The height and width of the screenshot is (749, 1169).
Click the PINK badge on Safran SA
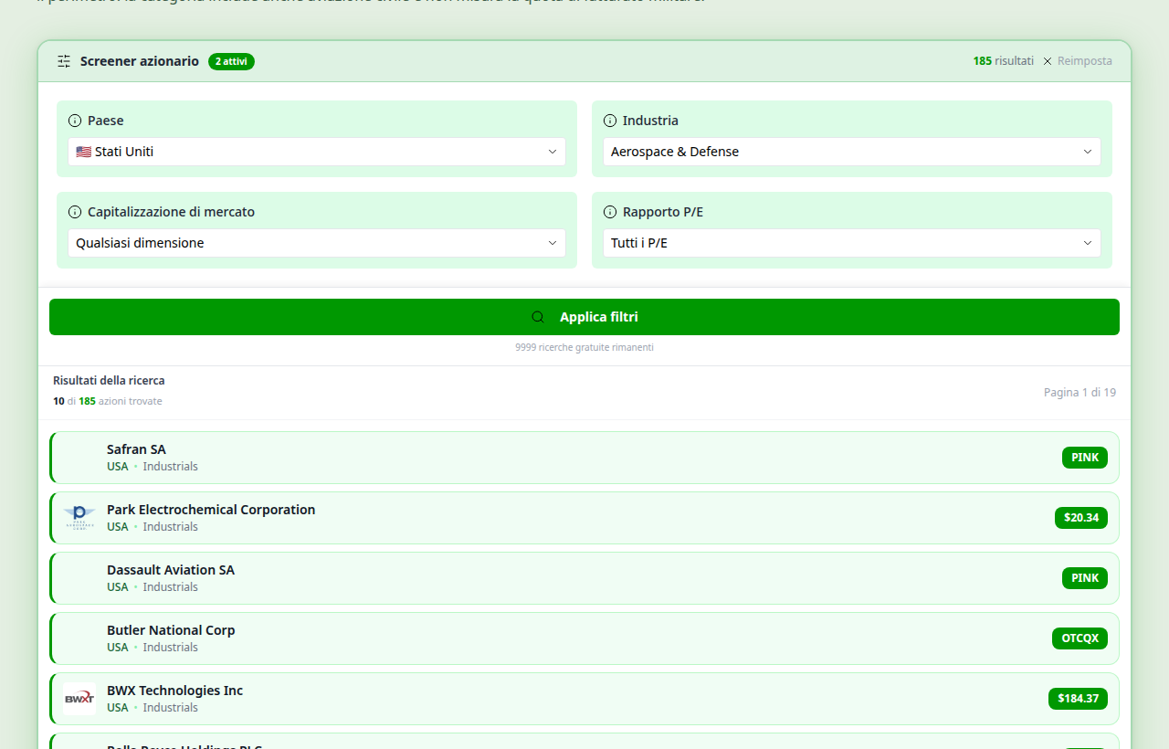coord(1085,458)
